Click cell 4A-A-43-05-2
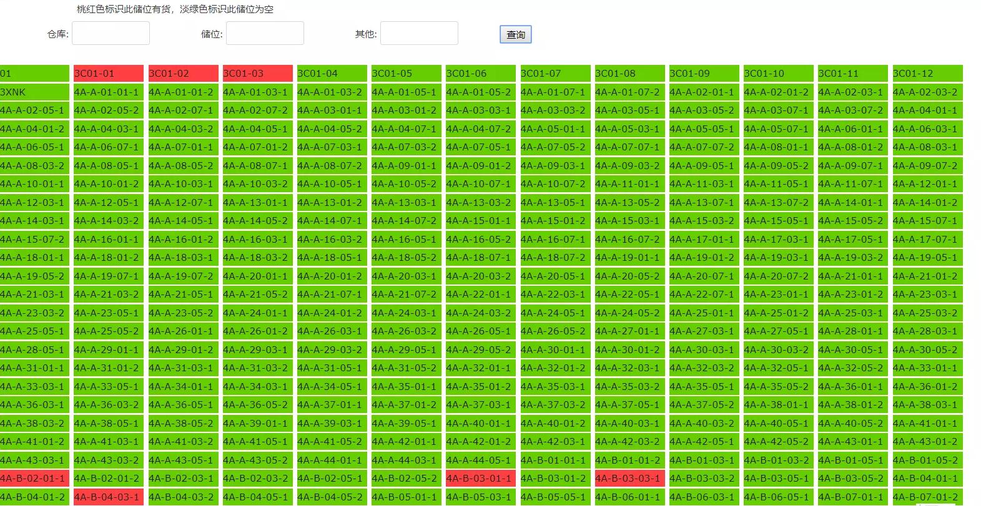 [x=258, y=460]
